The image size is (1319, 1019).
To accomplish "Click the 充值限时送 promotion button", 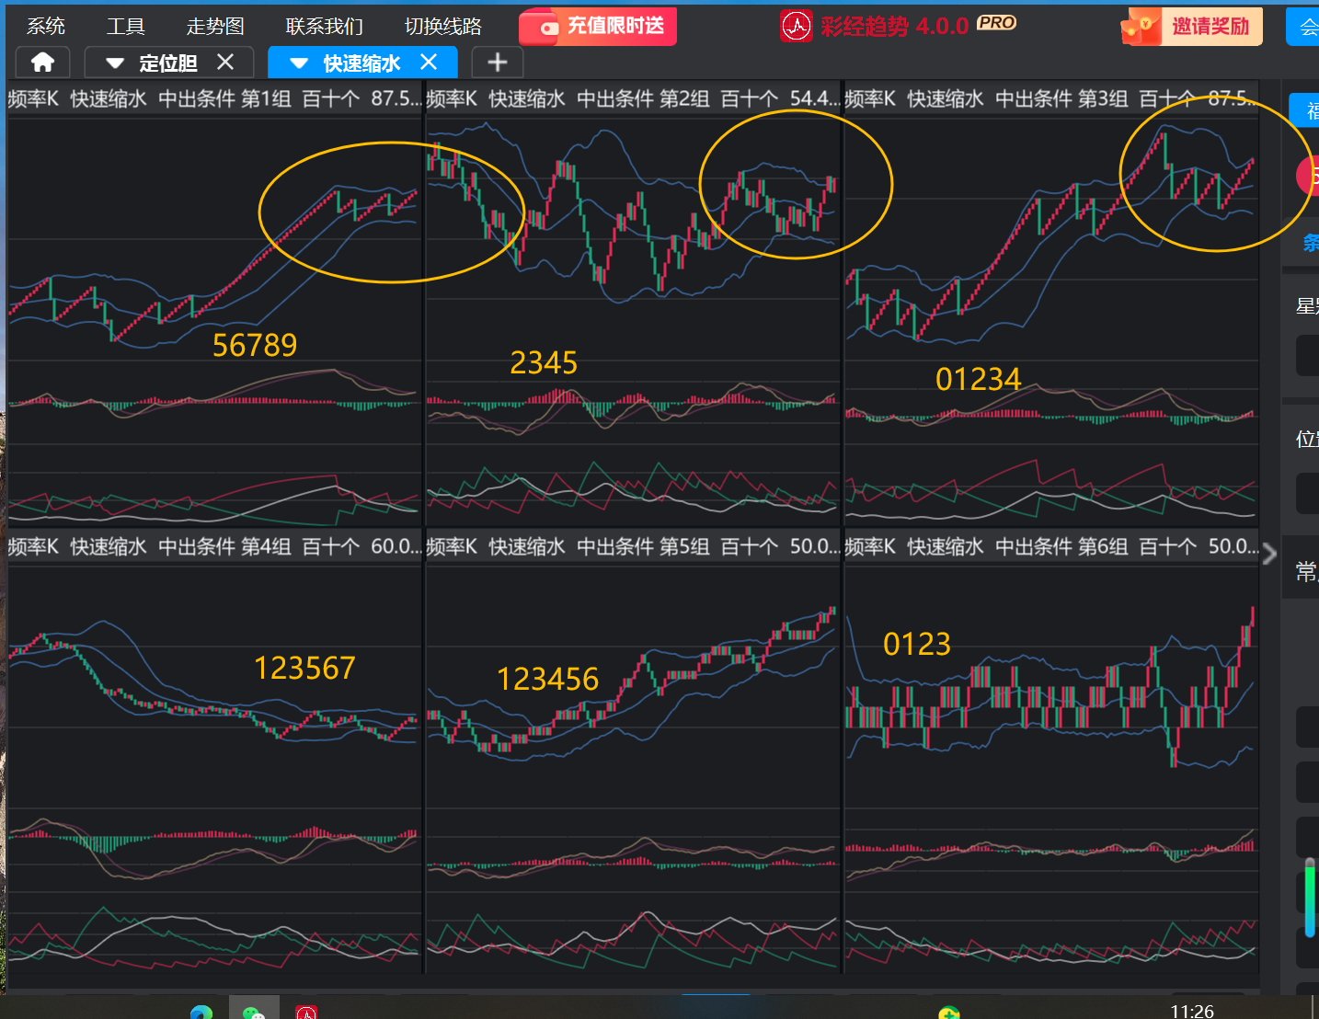I will tap(598, 27).
